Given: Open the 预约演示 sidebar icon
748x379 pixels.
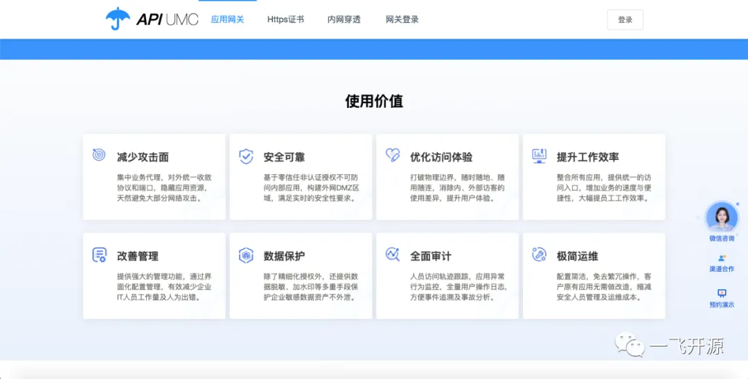Looking at the screenshot, I should click(722, 294).
